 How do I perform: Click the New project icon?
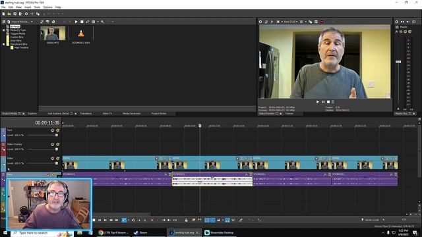[x=3, y=14]
